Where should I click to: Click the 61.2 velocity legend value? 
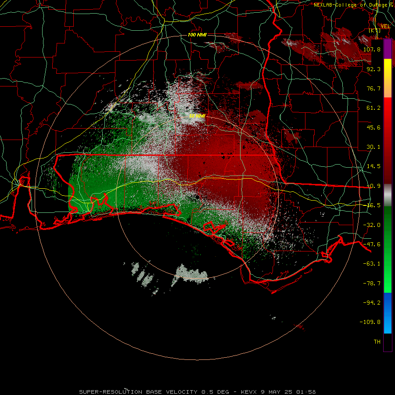[x=373, y=108]
